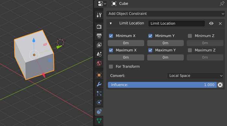Click the Maximum Z value field
This screenshot has height=126, width=227.
(x=205, y=57)
